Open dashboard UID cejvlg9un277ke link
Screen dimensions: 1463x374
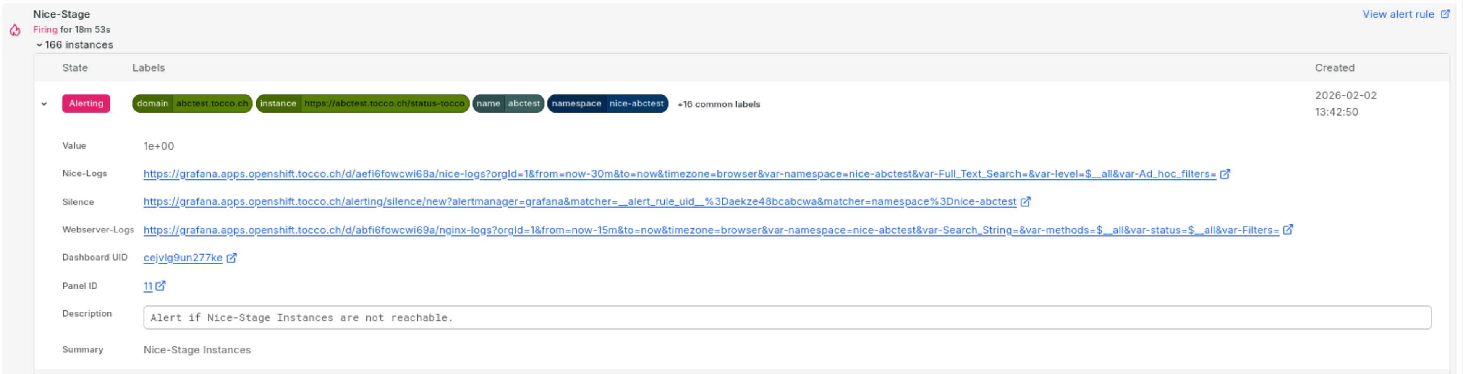[183, 258]
